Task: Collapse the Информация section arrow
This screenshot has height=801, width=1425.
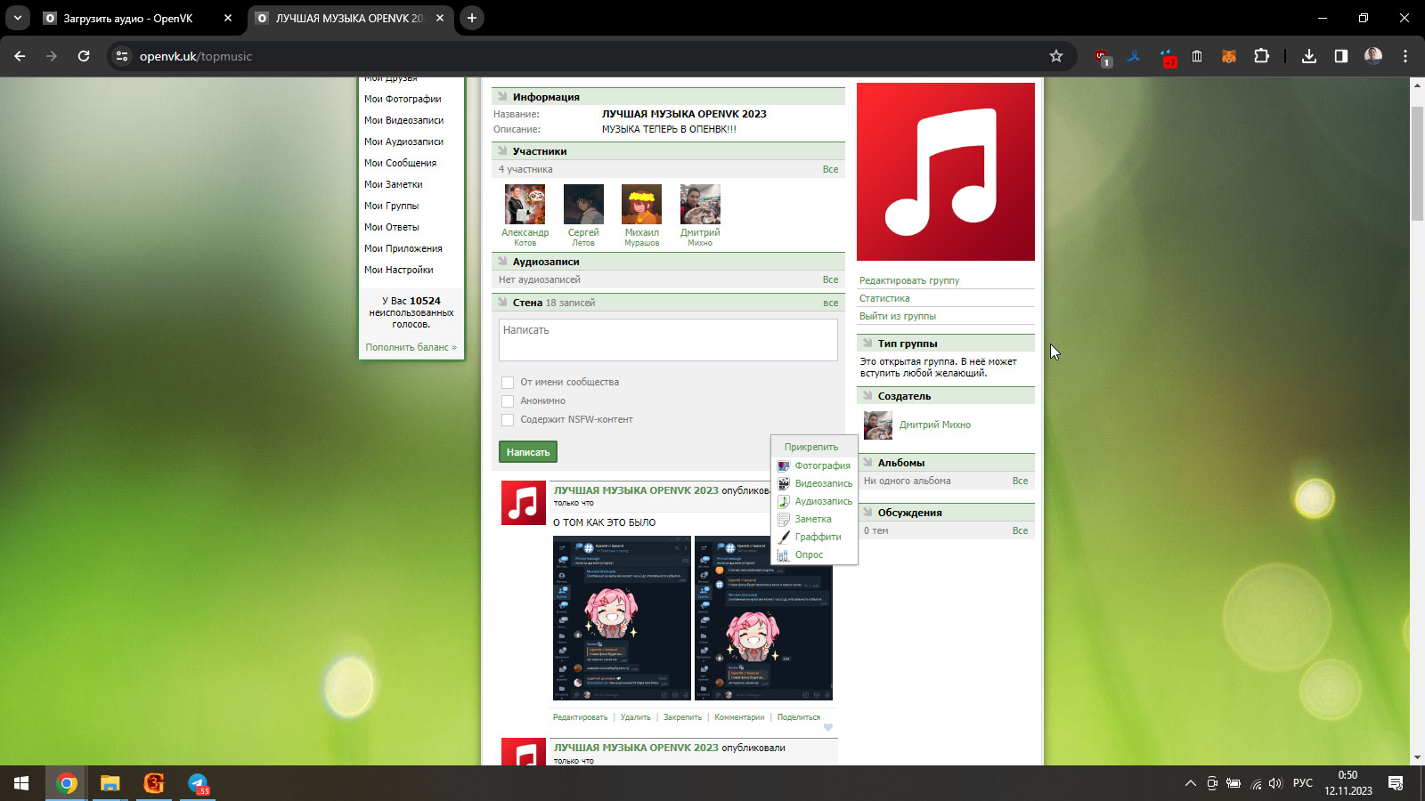Action: point(502,97)
